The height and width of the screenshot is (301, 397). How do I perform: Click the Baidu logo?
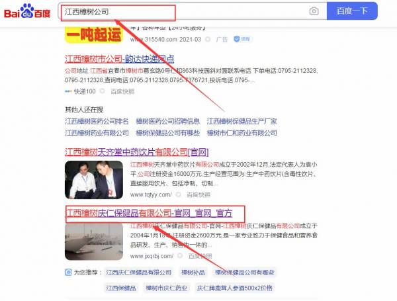click(27, 11)
